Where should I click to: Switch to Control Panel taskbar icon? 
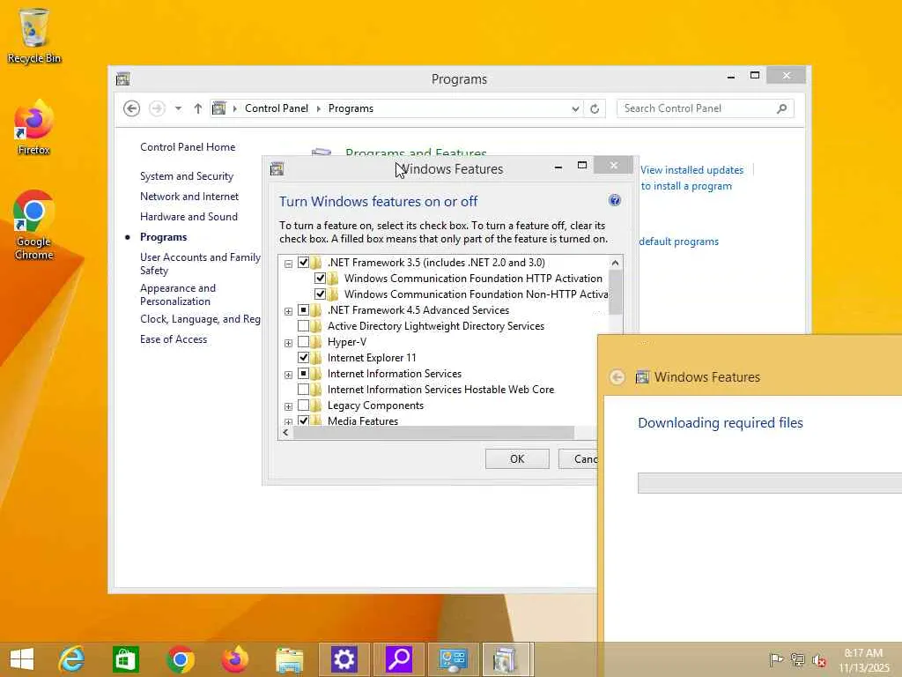click(454, 659)
